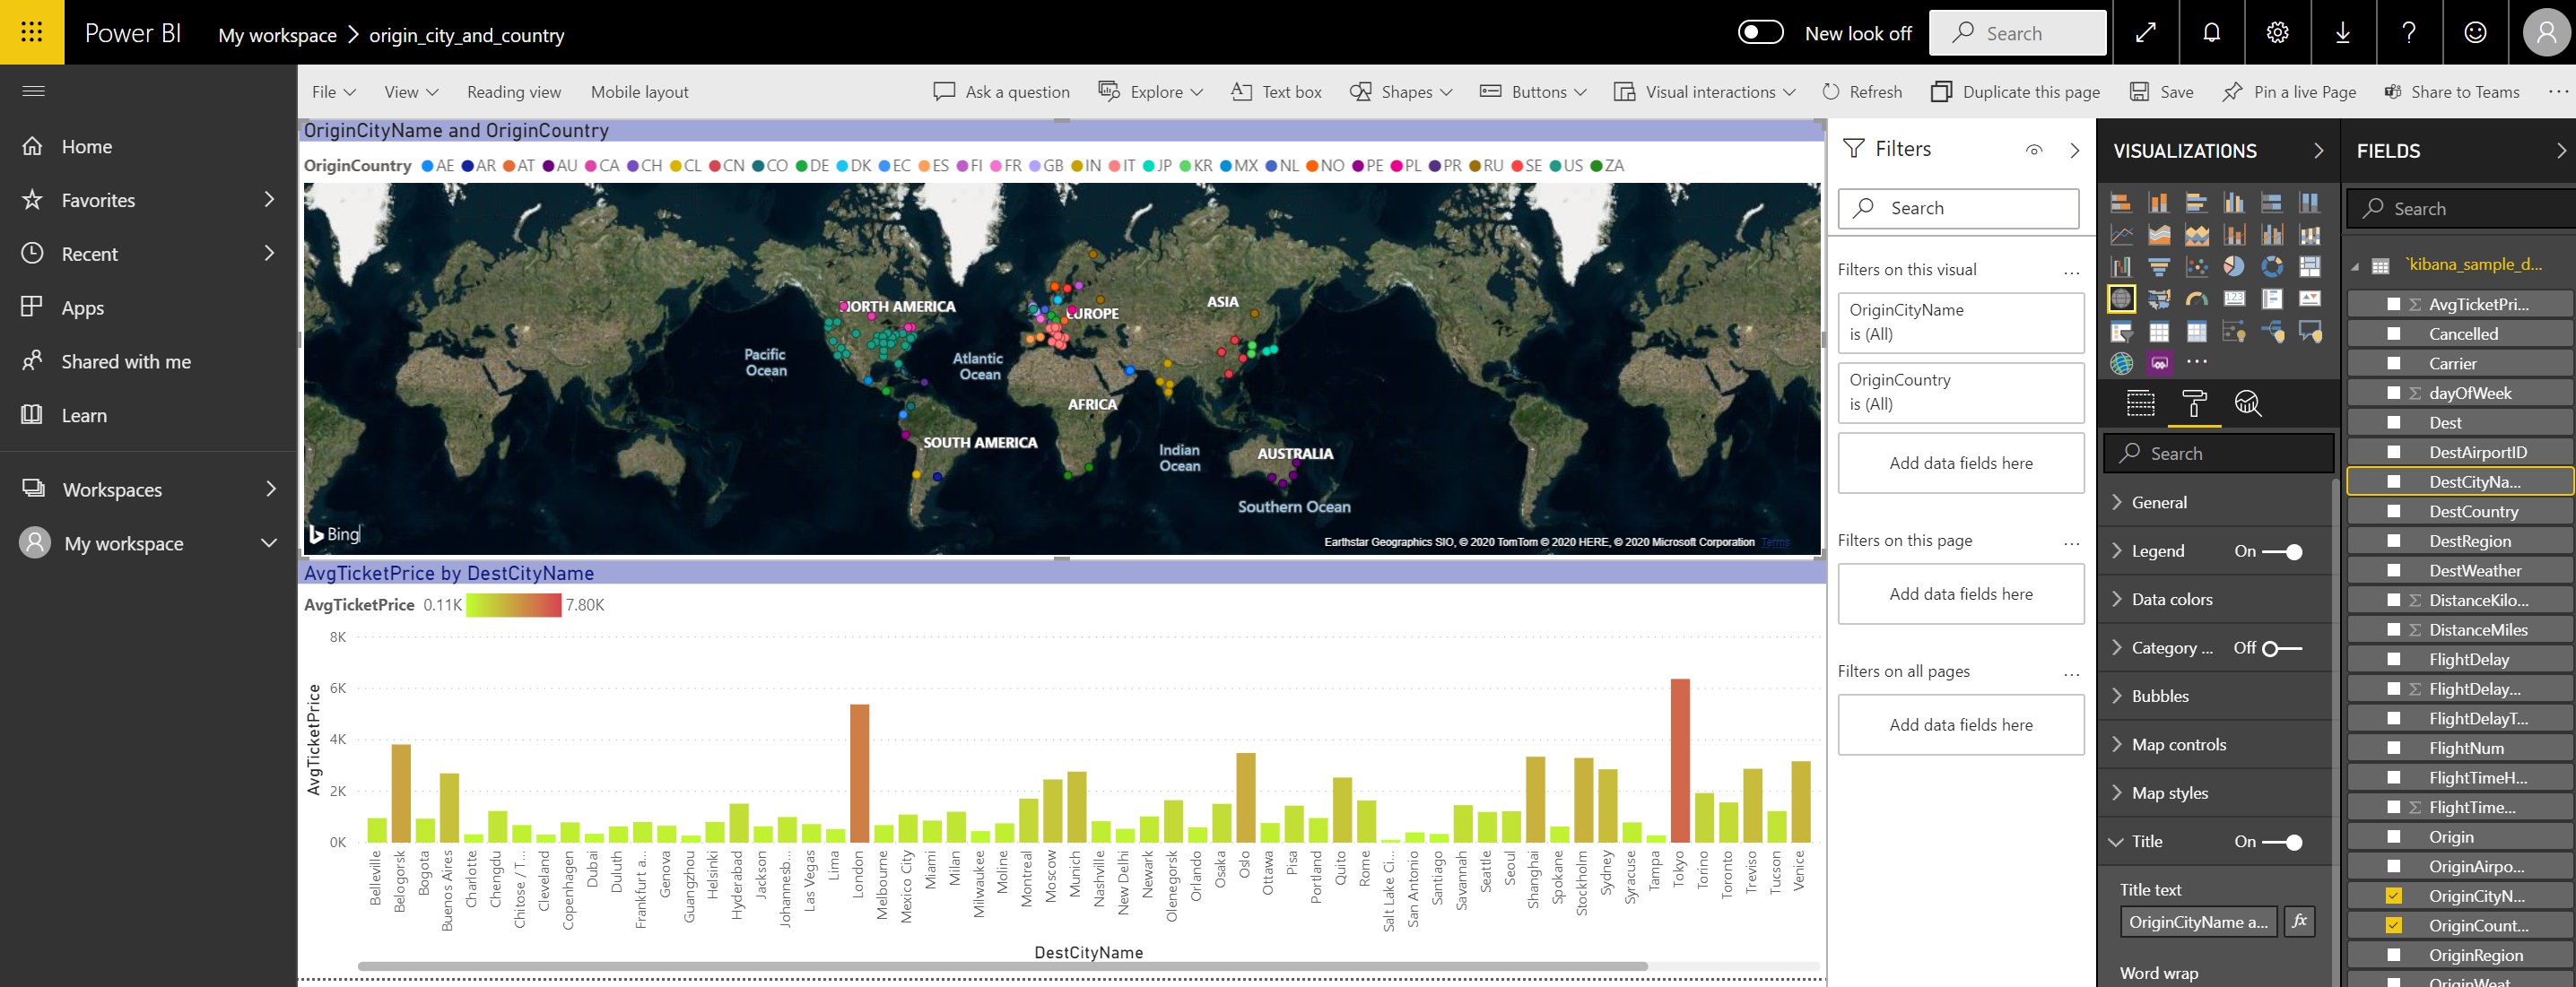Screen dimensions: 2576x987
Task: Click the download arrow icon in header
Action: 2343,33
